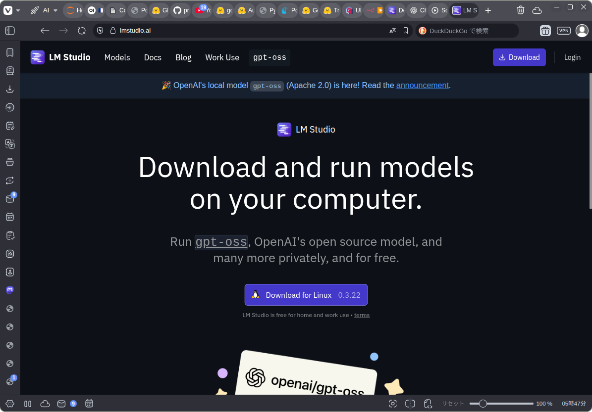Open Models in LM Studio navigation

click(117, 58)
